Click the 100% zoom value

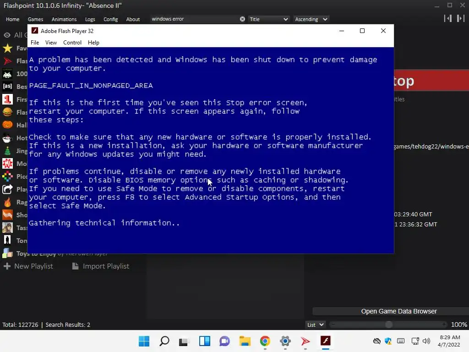(x=459, y=325)
